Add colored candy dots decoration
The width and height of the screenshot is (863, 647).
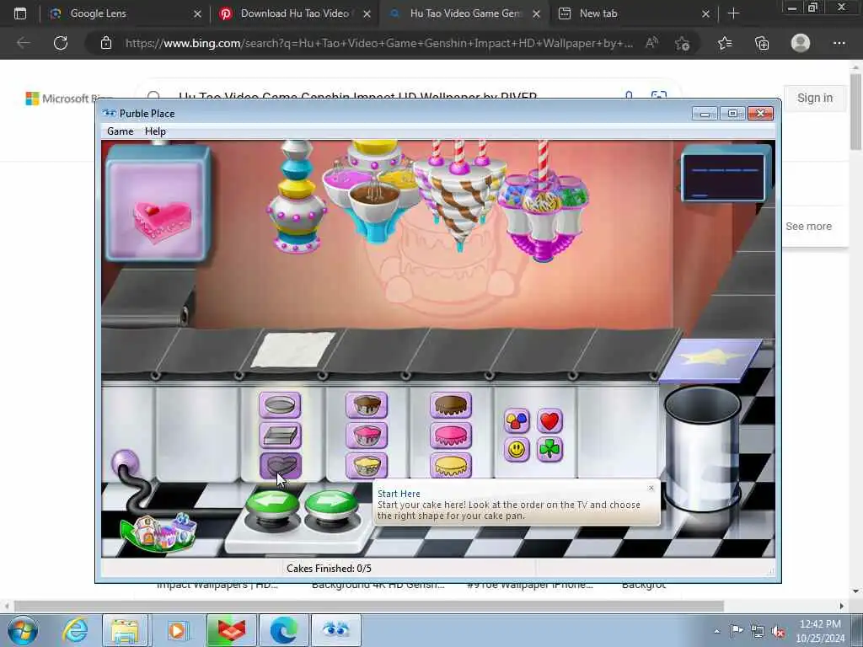517,421
